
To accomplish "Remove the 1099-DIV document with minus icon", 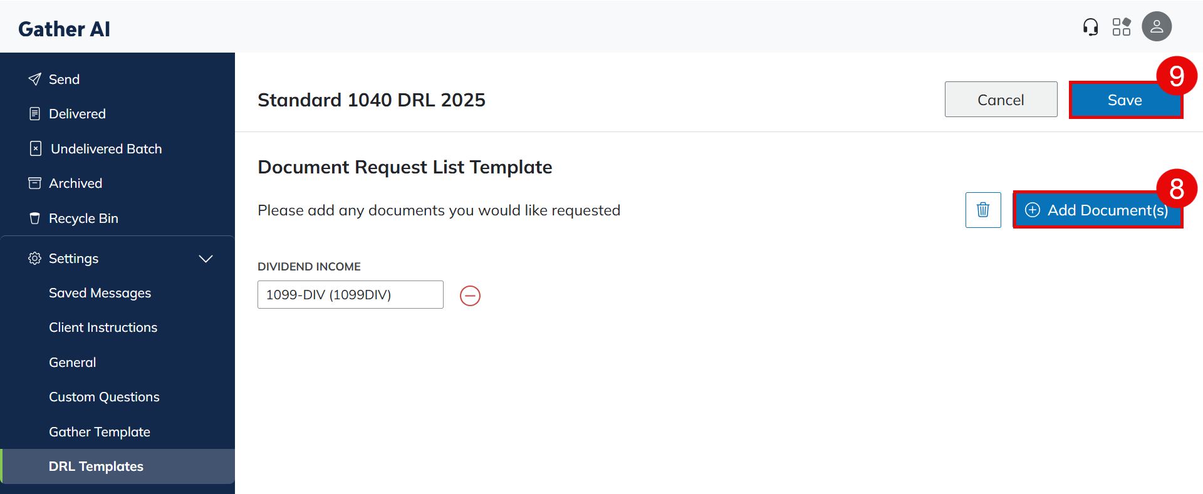I will [x=470, y=296].
